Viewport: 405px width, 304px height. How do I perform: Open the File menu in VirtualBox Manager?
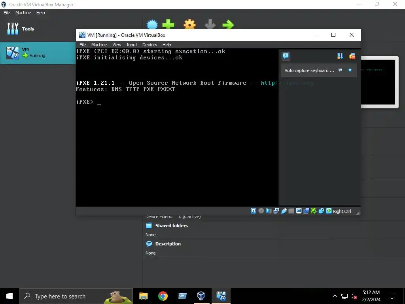tap(7, 13)
